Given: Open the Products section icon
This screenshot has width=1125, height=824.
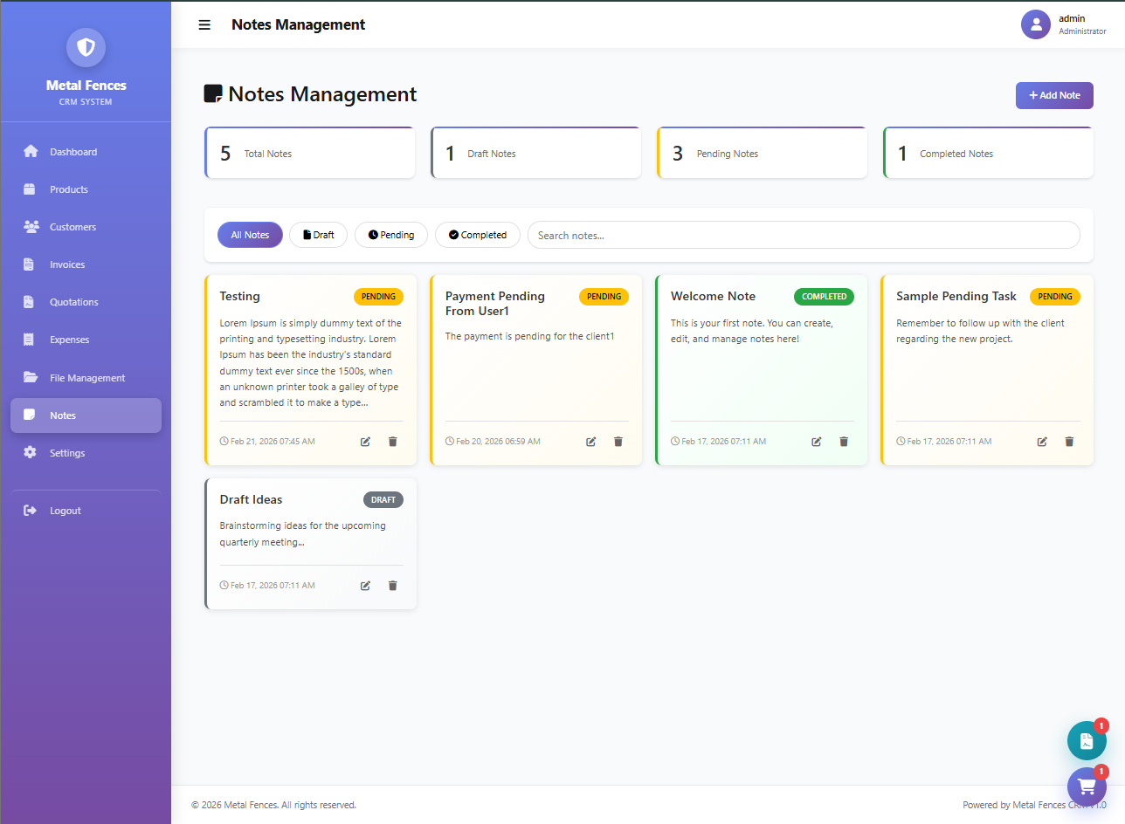Looking at the screenshot, I should coord(29,189).
